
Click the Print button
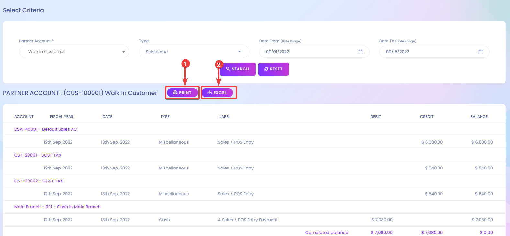point(182,93)
